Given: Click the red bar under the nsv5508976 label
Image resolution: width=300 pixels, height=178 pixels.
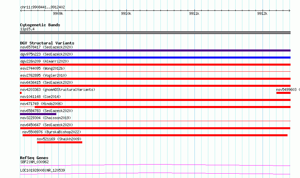Looking at the screenshot, I should tap(155, 135).
